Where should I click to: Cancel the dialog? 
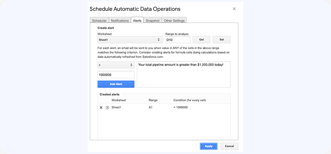coord(229,146)
